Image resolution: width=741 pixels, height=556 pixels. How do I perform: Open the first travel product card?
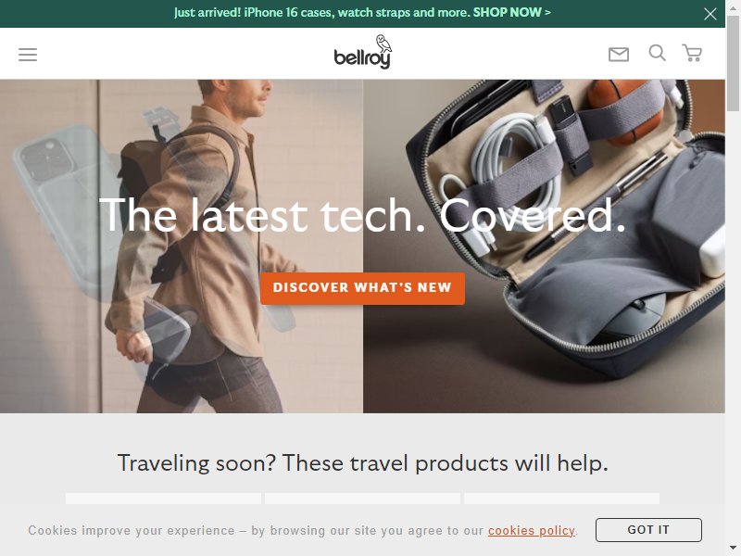pyautogui.click(x=163, y=499)
